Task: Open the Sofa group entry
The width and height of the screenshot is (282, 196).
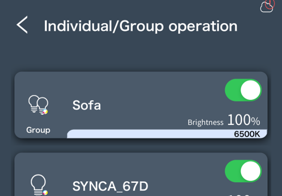Action: pos(86,105)
